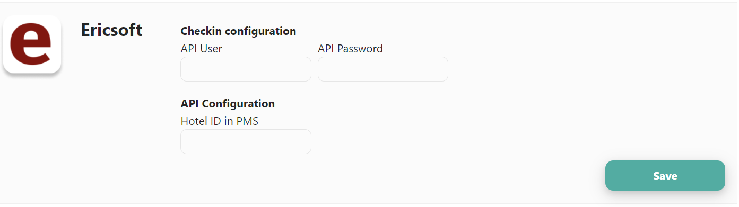Click the teal Save button
This screenshot has height=207, width=739.
[665, 176]
